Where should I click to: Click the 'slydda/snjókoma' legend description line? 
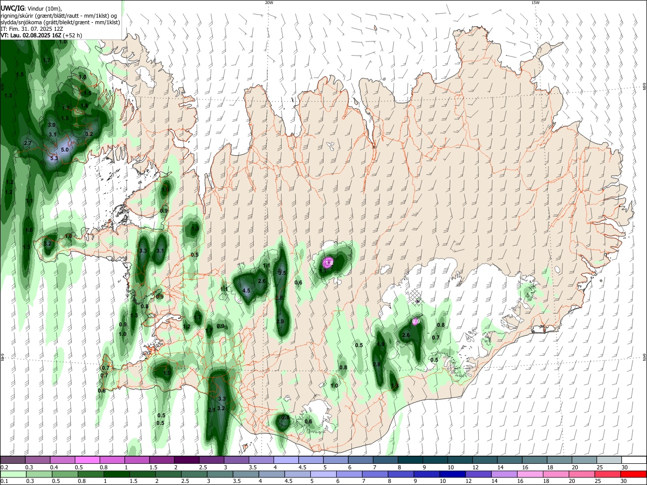pyautogui.click(x=60, y=22)
